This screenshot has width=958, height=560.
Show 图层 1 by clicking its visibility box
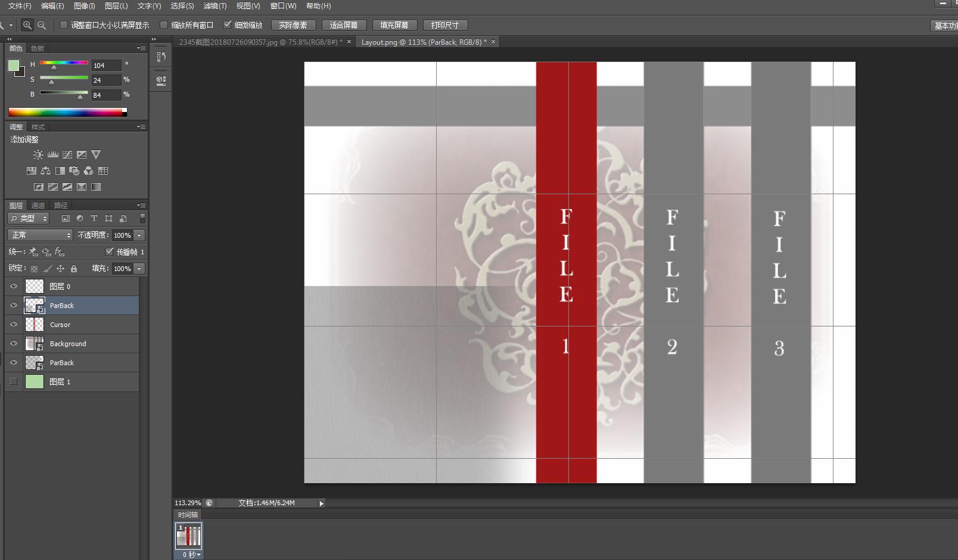(x=14, y=382)
